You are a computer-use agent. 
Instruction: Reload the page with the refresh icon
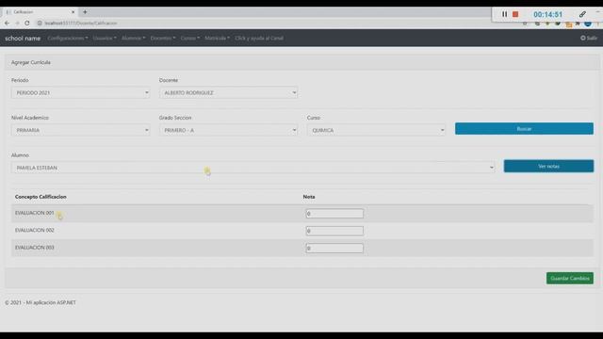click(x=27, y=23)
